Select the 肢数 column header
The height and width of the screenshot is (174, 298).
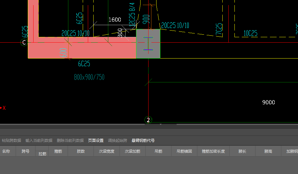(x=81, y=151)
